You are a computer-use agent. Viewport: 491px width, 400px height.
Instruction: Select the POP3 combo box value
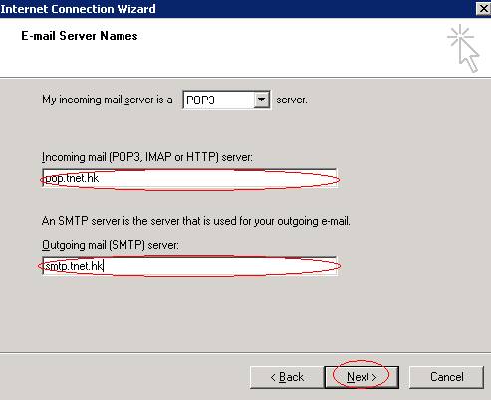coord(219,100)
